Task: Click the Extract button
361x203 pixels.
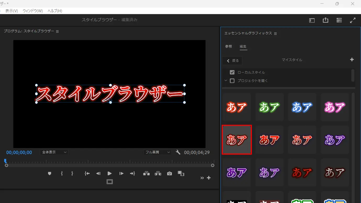Action: point(158,173)
